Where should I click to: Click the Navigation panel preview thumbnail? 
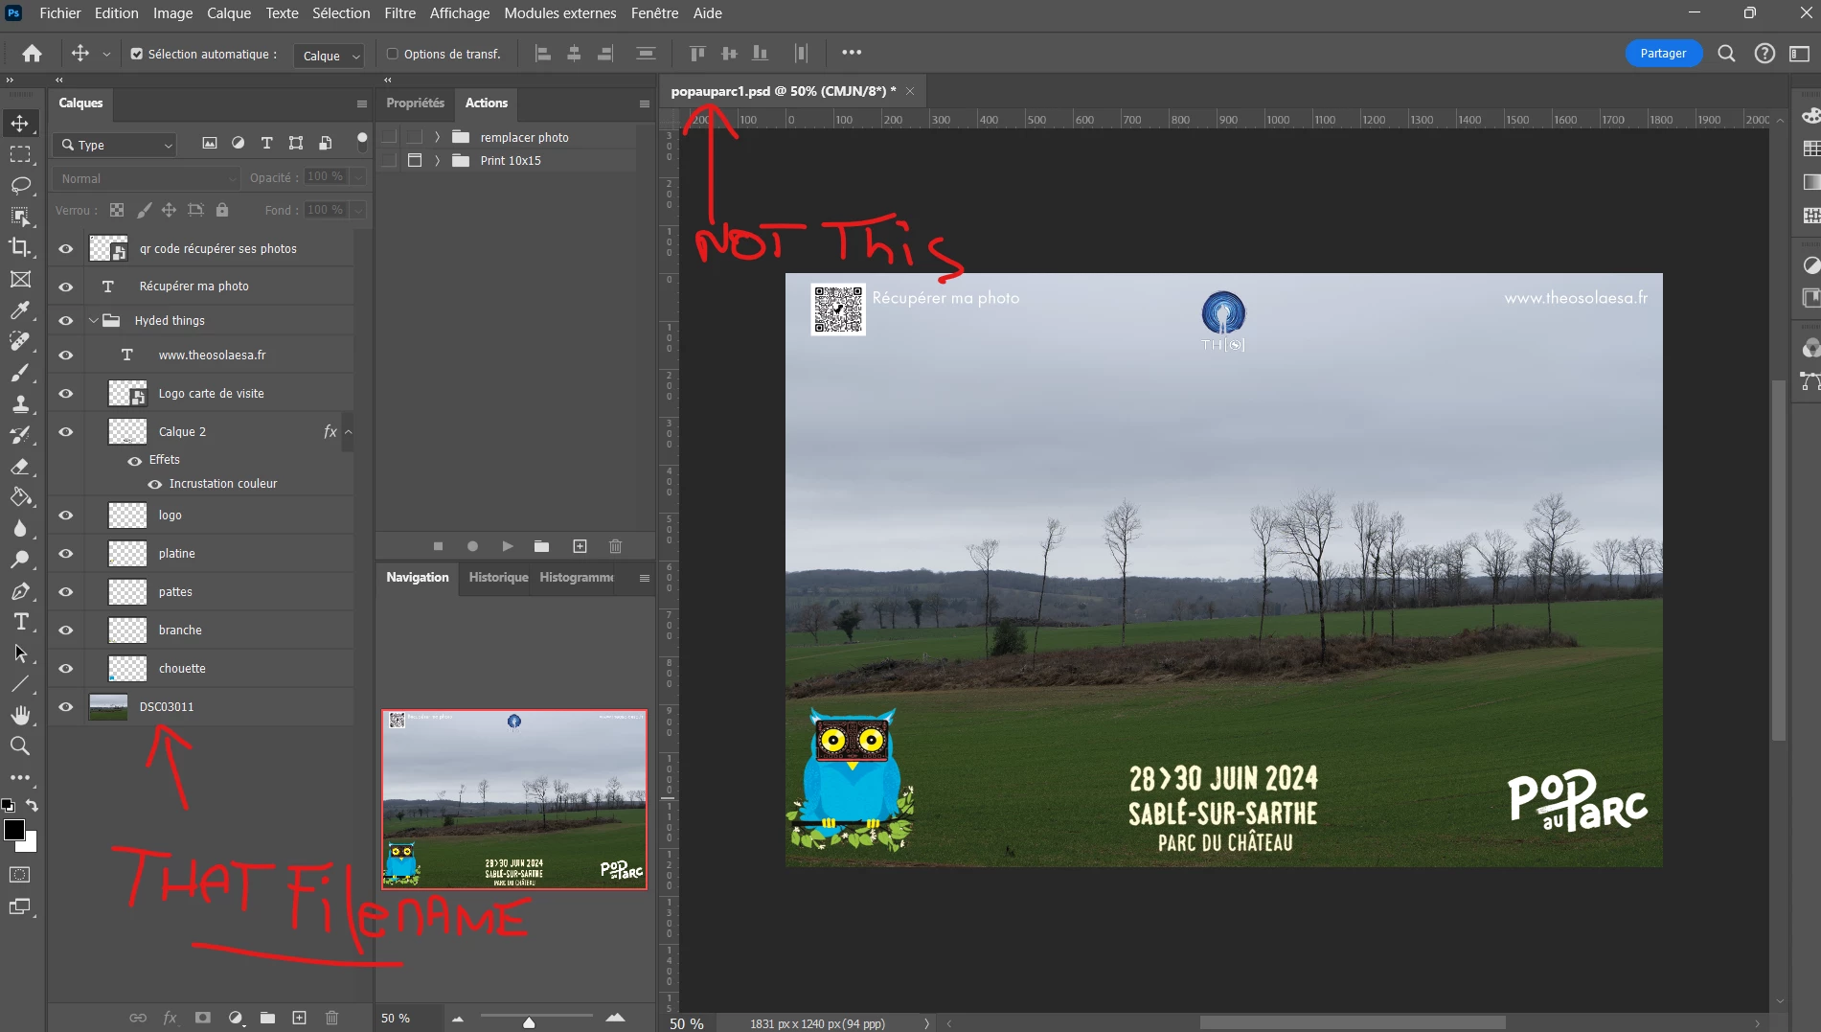[x=514, y=799]
